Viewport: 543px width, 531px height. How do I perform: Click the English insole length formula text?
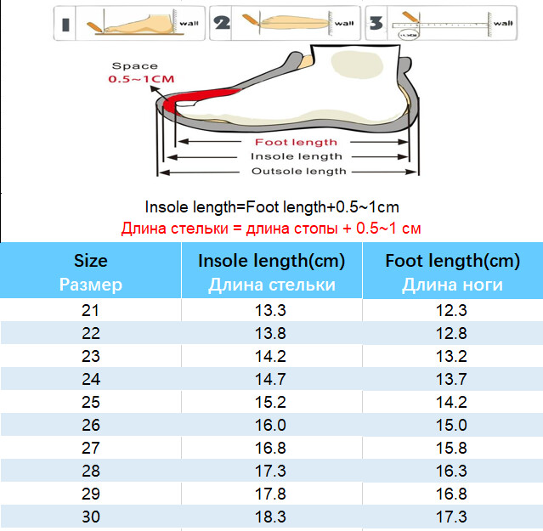[x=272, y=206]
